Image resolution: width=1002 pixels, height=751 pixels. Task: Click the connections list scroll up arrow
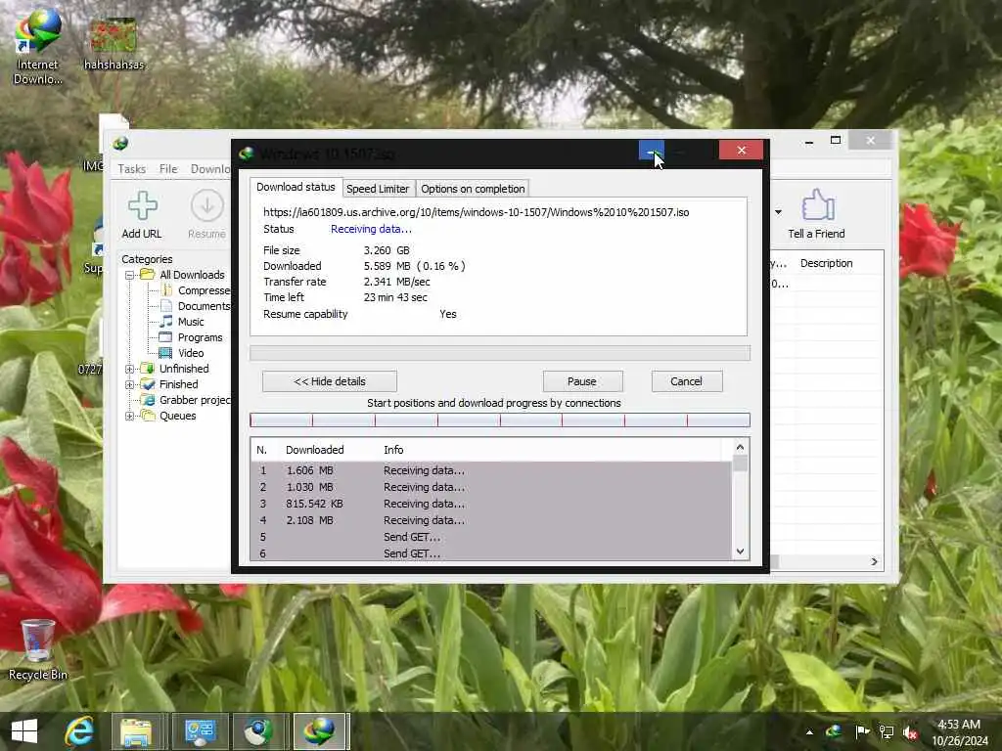point(740,447)
